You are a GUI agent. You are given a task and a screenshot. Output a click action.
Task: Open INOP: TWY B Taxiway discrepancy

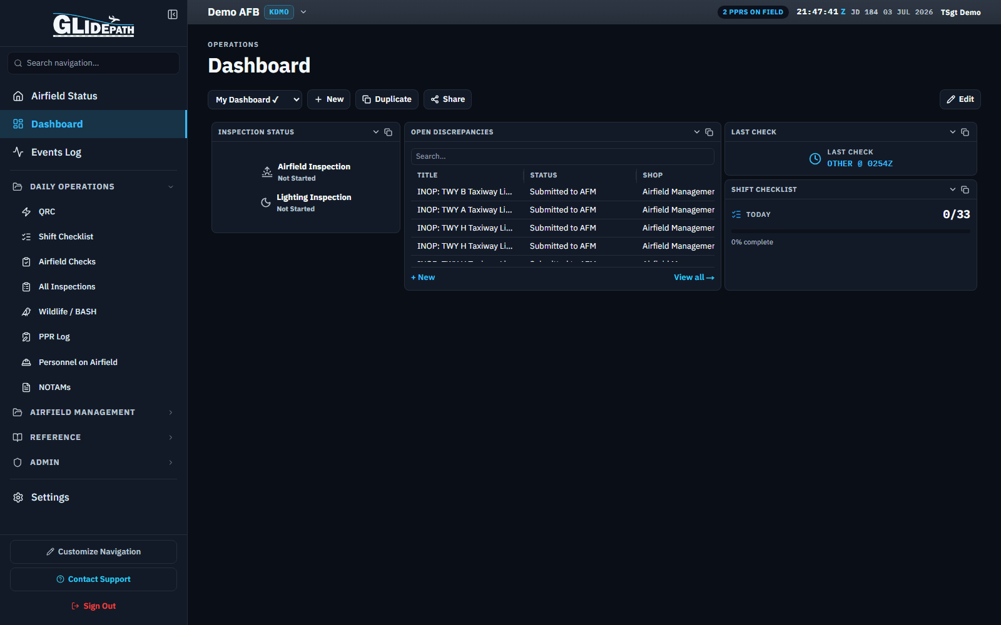[x=562, y=192]
